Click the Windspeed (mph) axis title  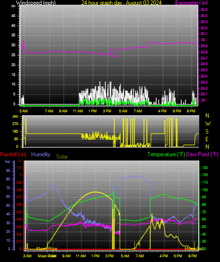coord(35,3)
